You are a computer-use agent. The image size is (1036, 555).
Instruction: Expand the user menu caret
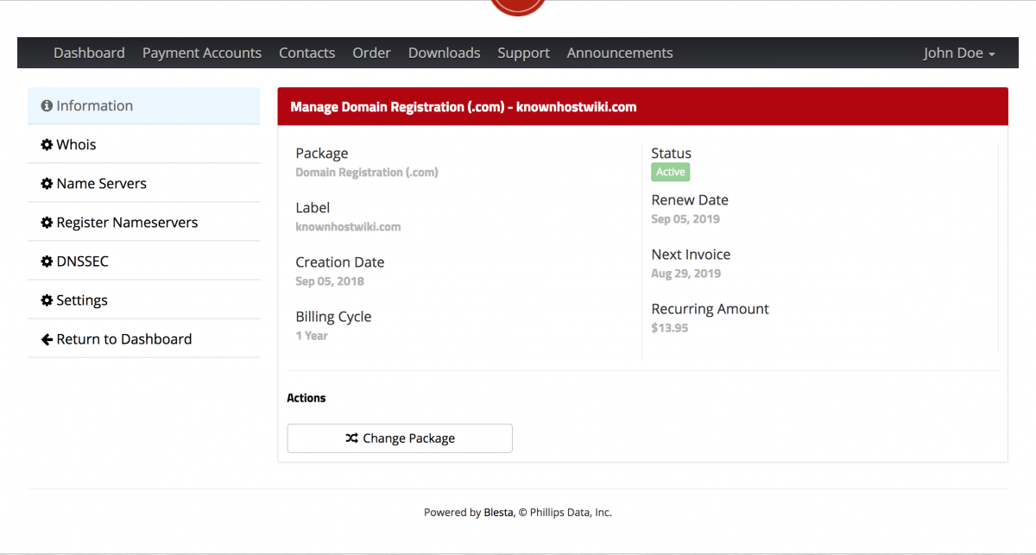coord(991,54)
